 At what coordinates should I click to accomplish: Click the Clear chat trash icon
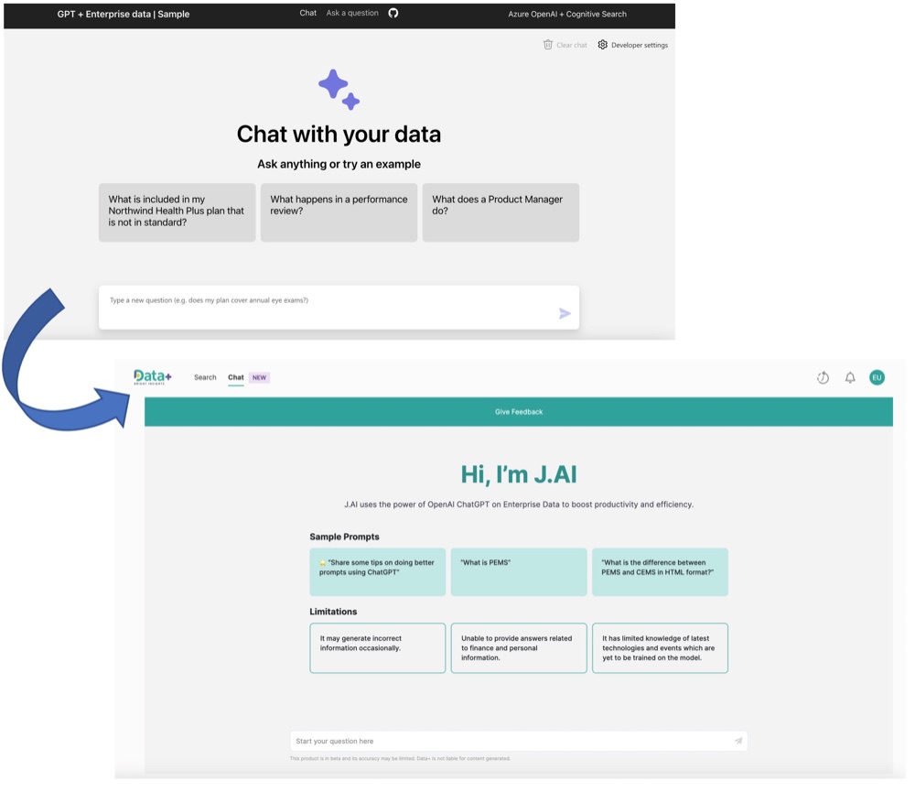(547, 44)
